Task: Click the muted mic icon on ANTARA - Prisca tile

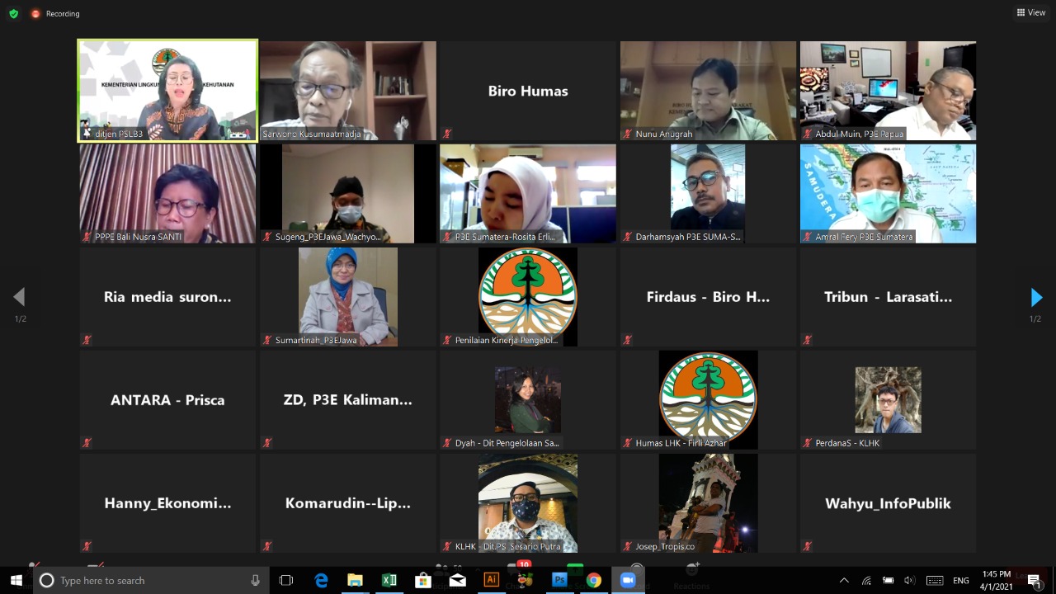Action: 86,442
